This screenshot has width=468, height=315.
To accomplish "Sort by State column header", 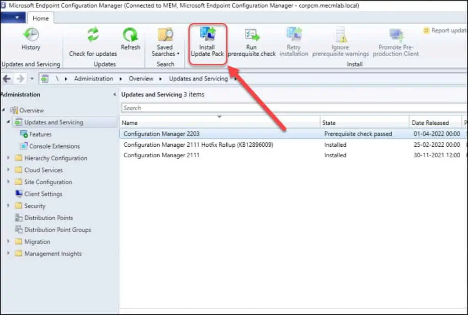I will click(x=364, y=123).
